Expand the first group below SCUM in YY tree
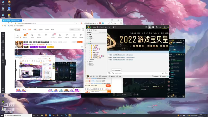208x117 pixels. point(88,36)
